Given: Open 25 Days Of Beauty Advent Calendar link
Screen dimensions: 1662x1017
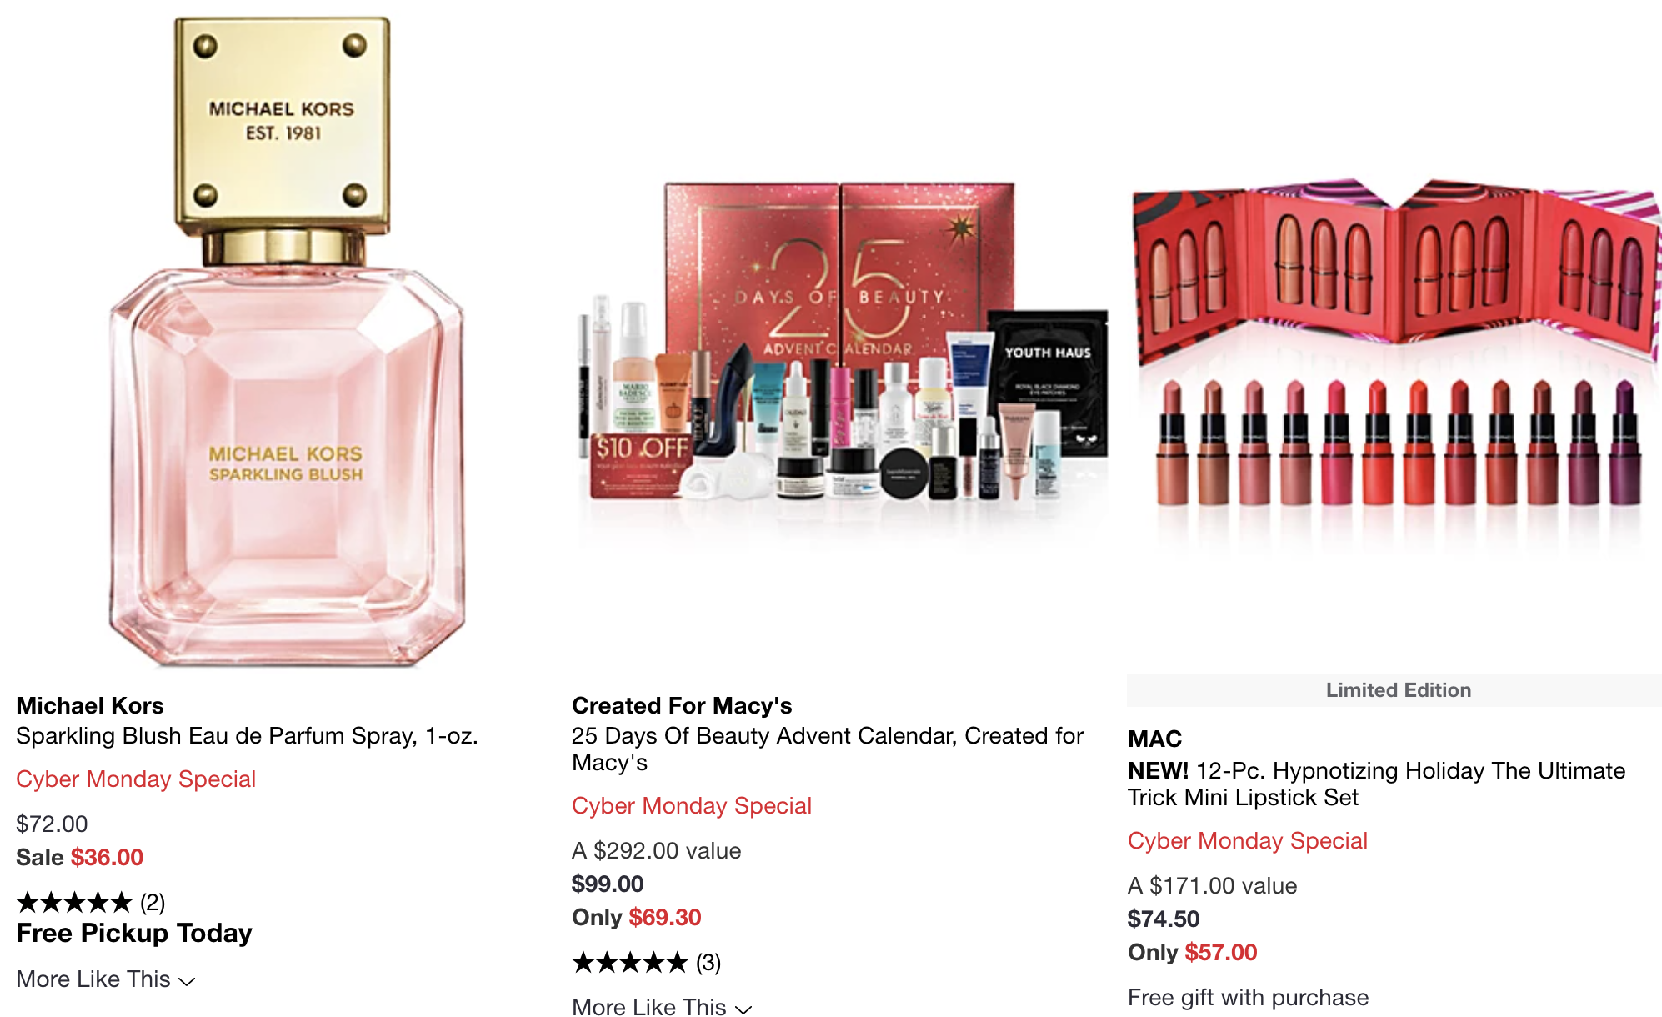Looking at the screenshot, I should (828, 749).
